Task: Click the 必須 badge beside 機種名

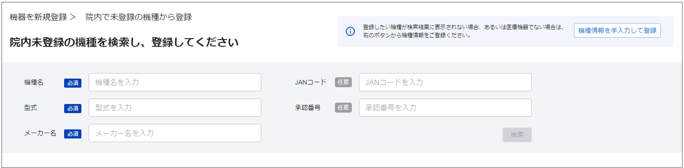Action: 73,83
